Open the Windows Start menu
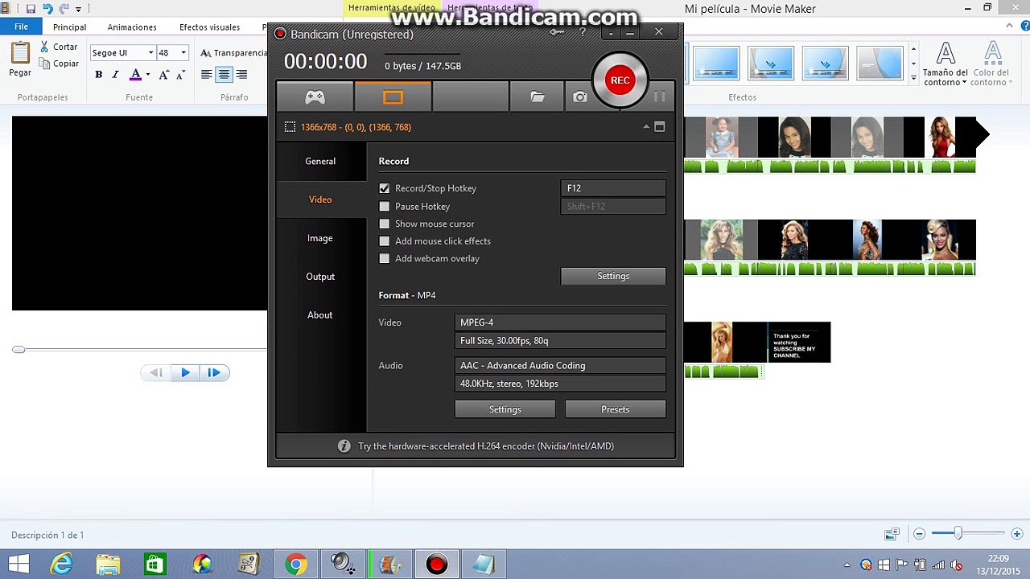 pos(19,565)
